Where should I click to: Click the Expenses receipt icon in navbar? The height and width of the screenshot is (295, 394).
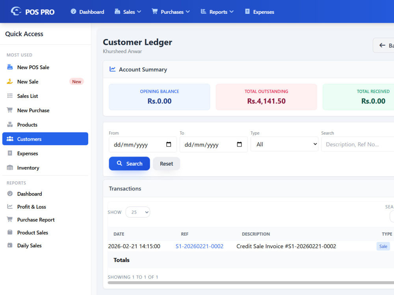pos(247,11)
